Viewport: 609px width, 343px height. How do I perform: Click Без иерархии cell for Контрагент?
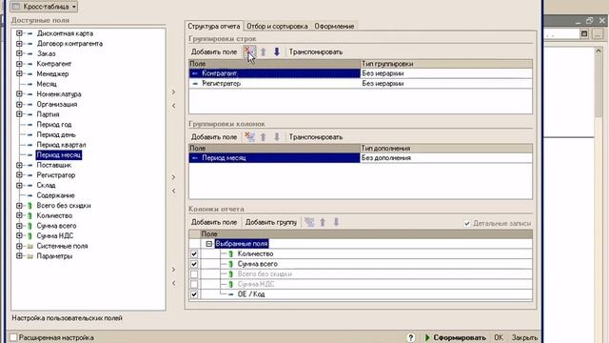(x=446, y=73)
